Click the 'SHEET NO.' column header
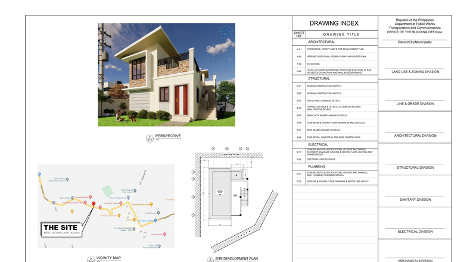This screenshot has height=262, width=467. pos(299,34)
